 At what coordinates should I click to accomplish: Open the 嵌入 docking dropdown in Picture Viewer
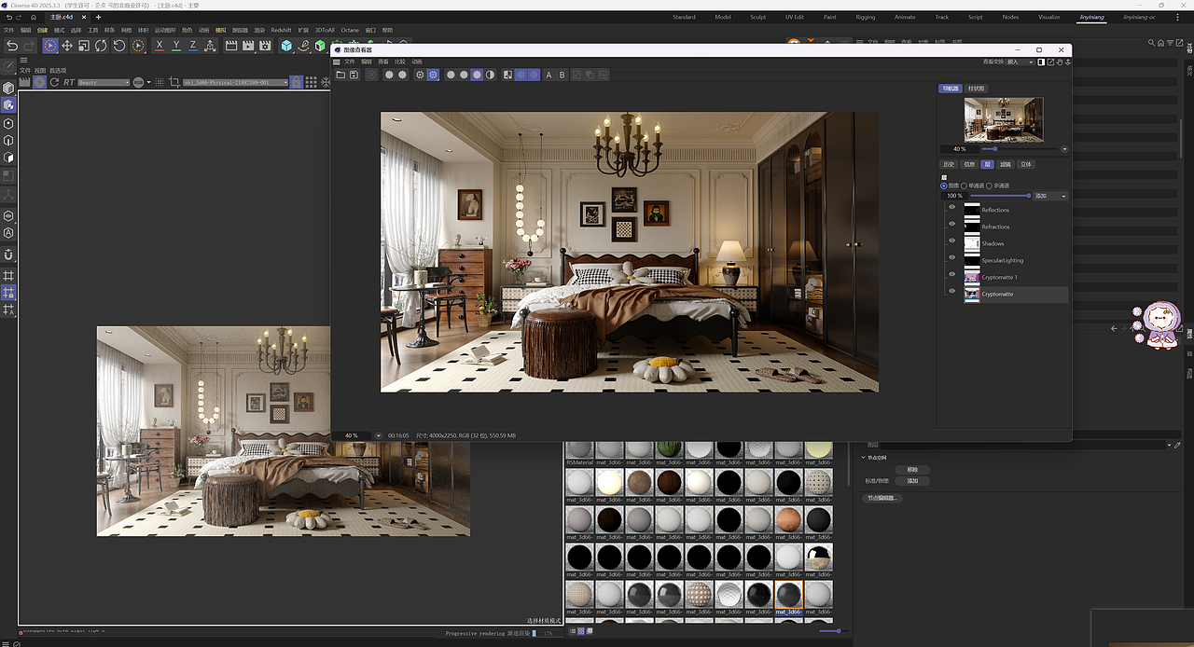tap(1020, 62)
